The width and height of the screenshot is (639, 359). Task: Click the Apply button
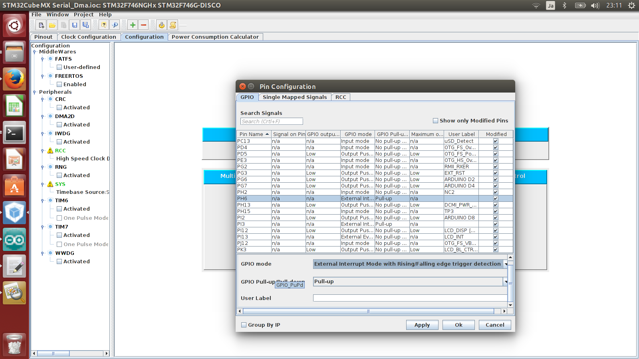point(422,325)
